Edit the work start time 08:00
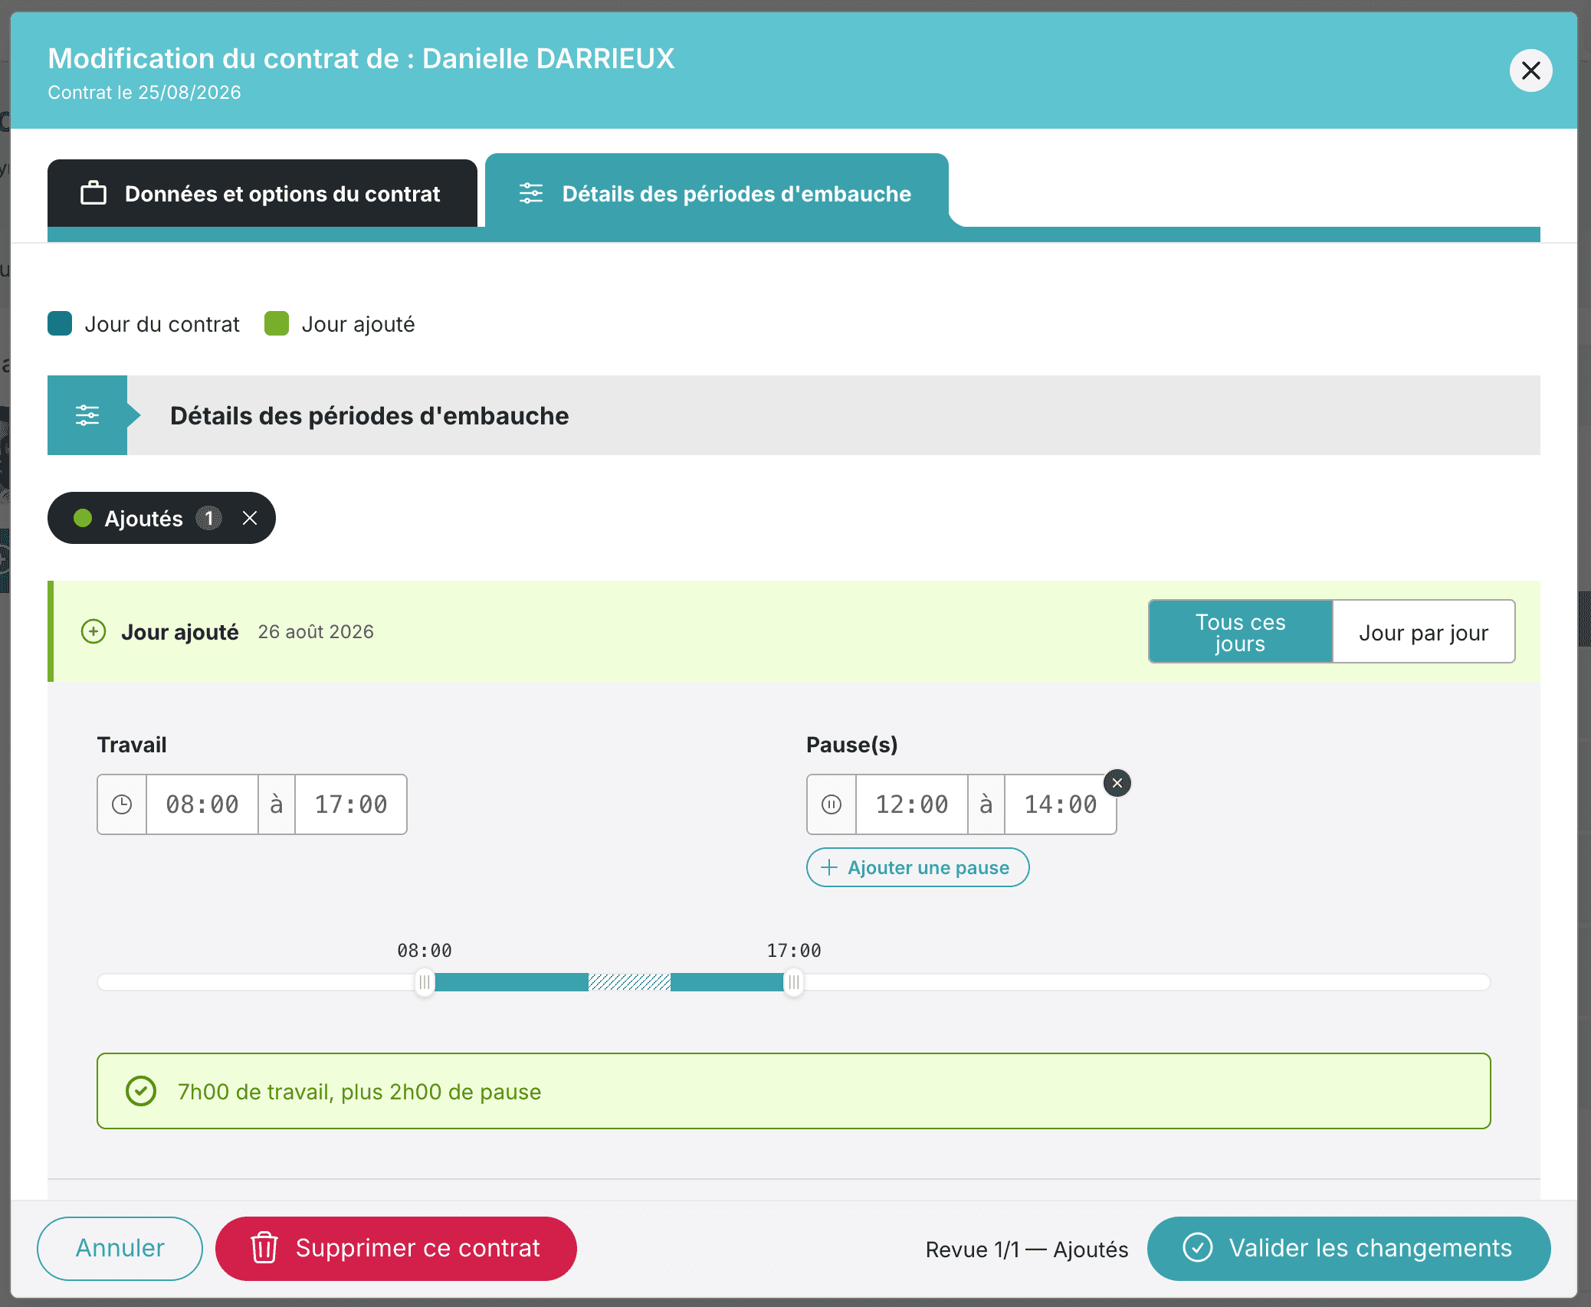This screenshot has width=1591, height=1307. [x=202, y=804]
